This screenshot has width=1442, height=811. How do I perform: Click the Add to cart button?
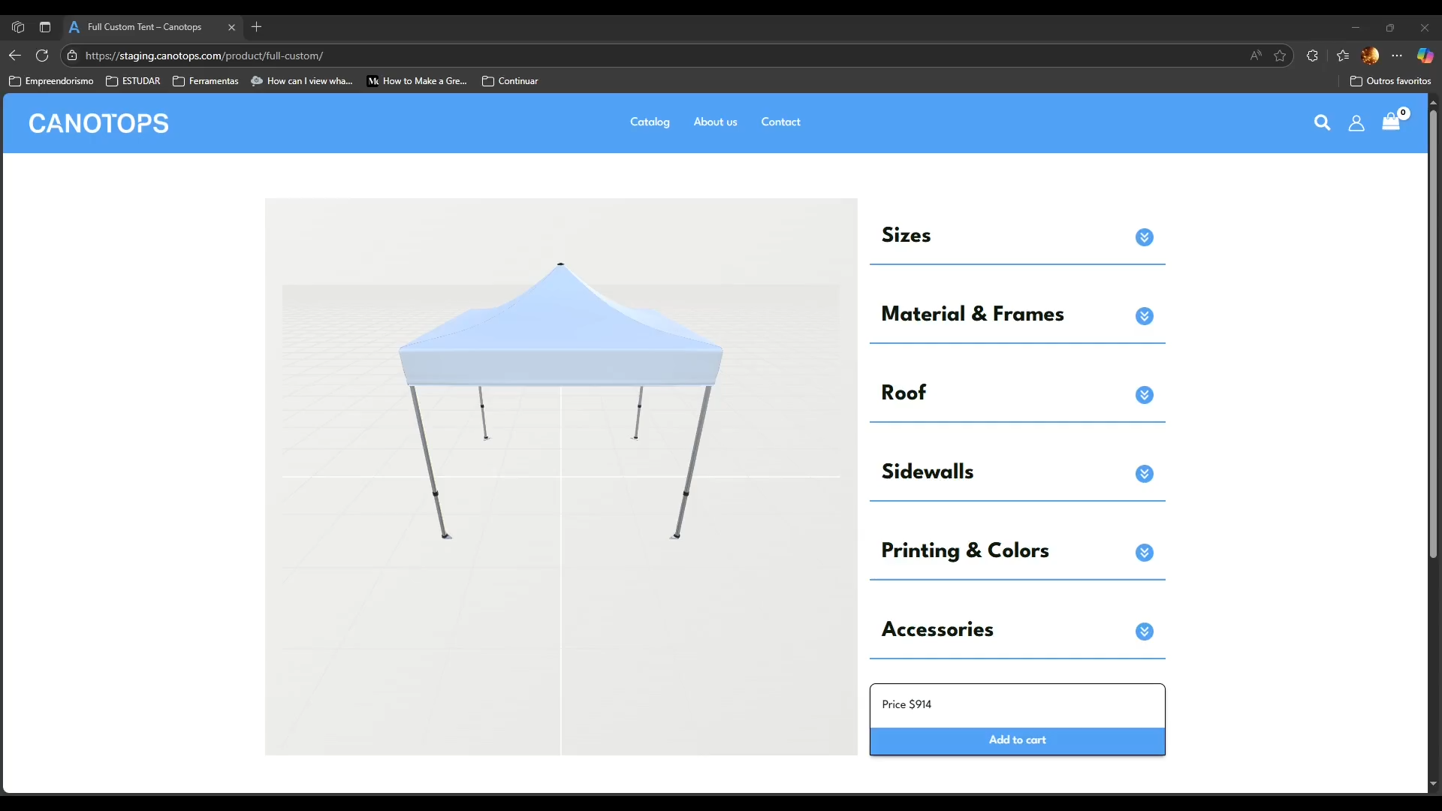pyautogui.click(x=1018, y=740)
